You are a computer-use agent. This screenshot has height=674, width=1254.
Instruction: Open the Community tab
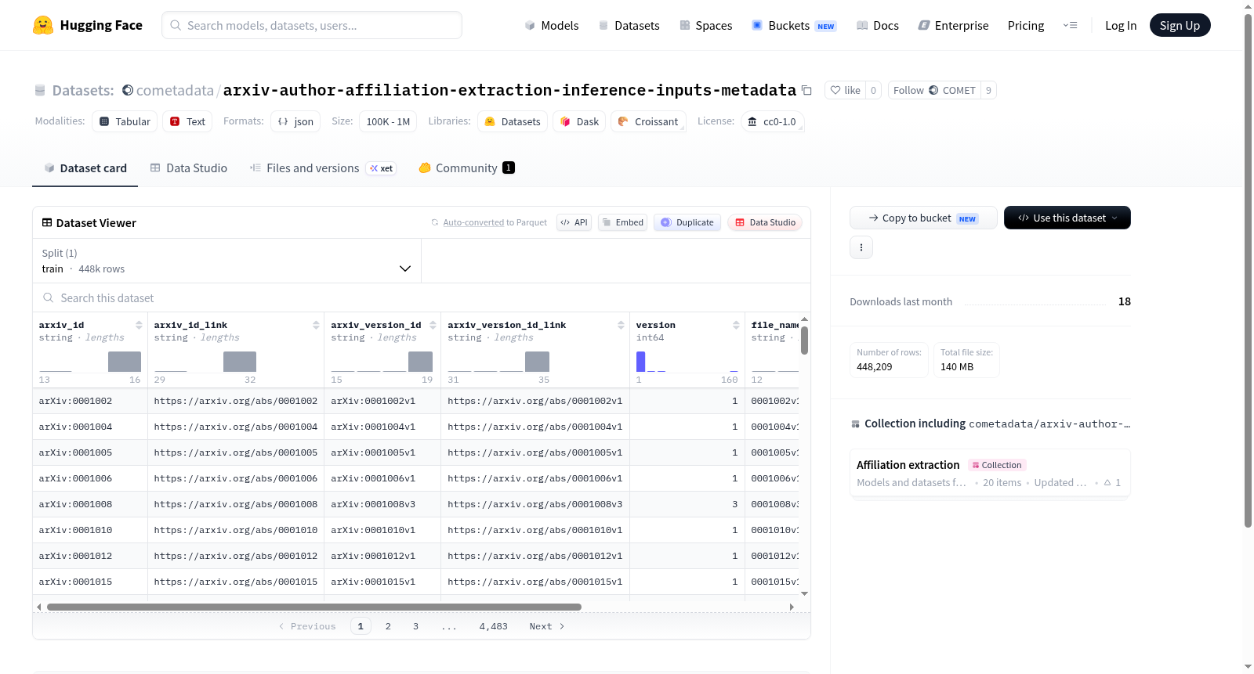[466, 168]
